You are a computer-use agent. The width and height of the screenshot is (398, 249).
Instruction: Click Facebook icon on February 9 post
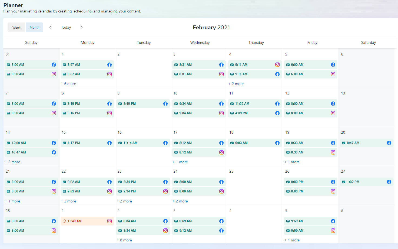coord(165,104)
